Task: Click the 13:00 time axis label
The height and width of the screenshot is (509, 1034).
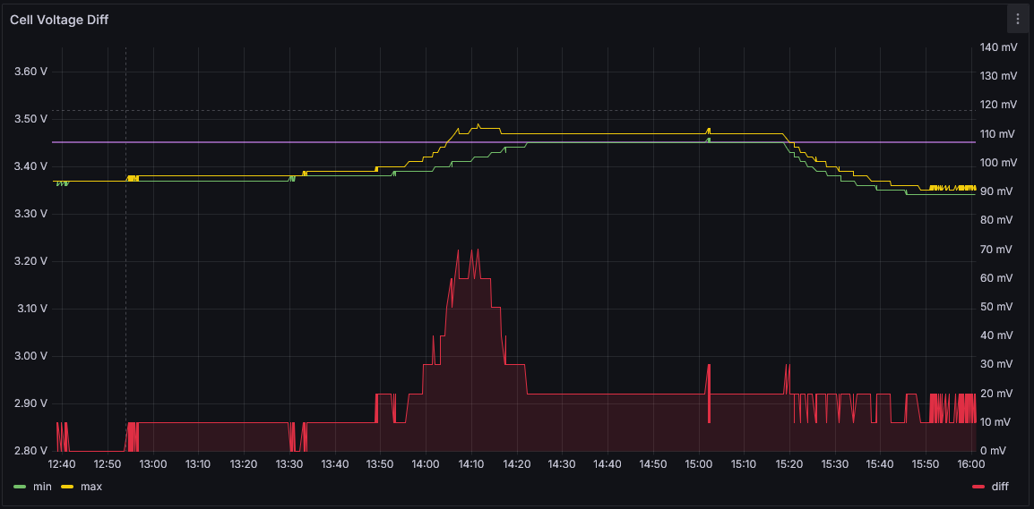Action: click(x=152, y=464)
